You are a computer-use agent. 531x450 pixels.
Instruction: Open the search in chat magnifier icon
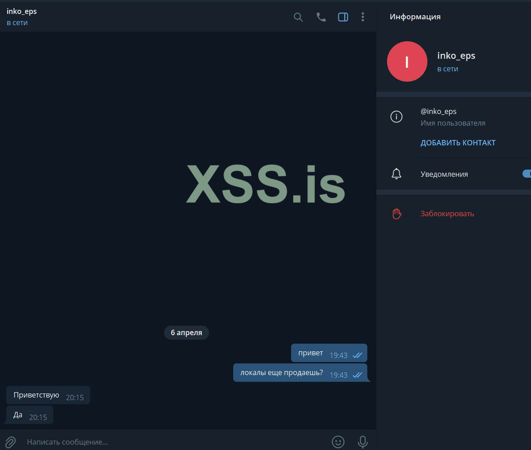click(298, 17)
